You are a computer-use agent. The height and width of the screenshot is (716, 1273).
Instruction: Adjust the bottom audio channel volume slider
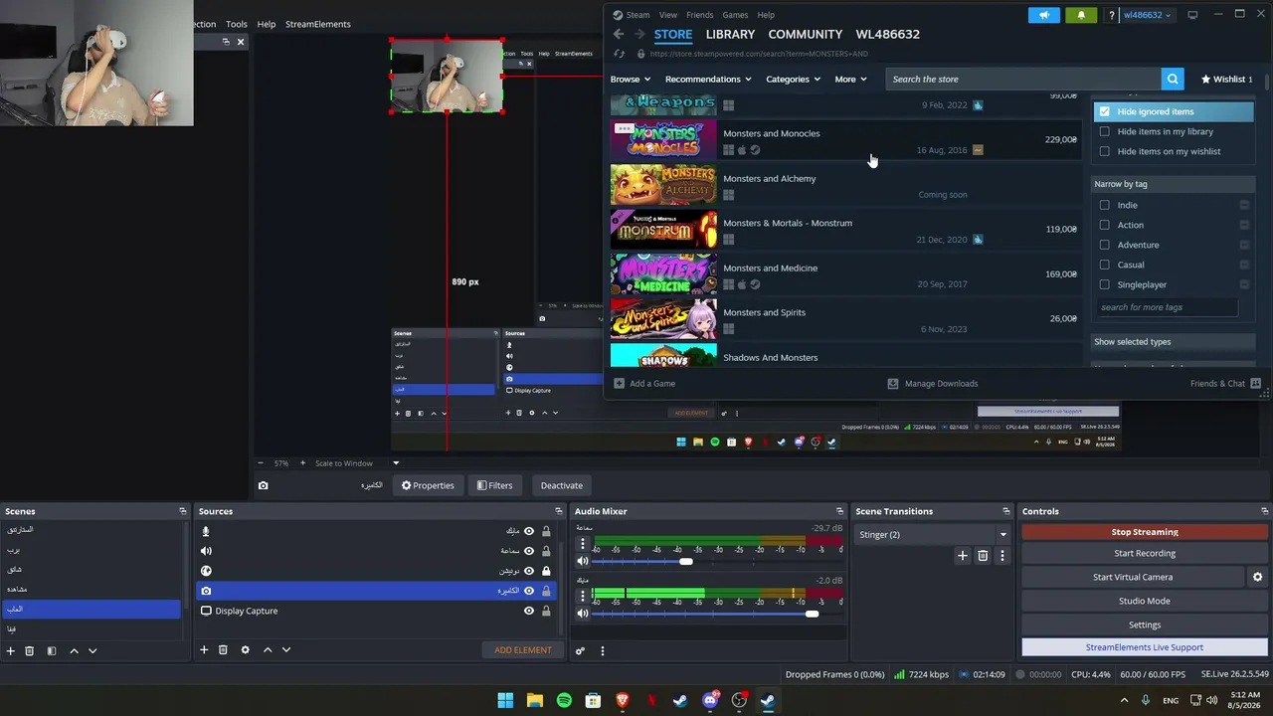tap(812, 614)
